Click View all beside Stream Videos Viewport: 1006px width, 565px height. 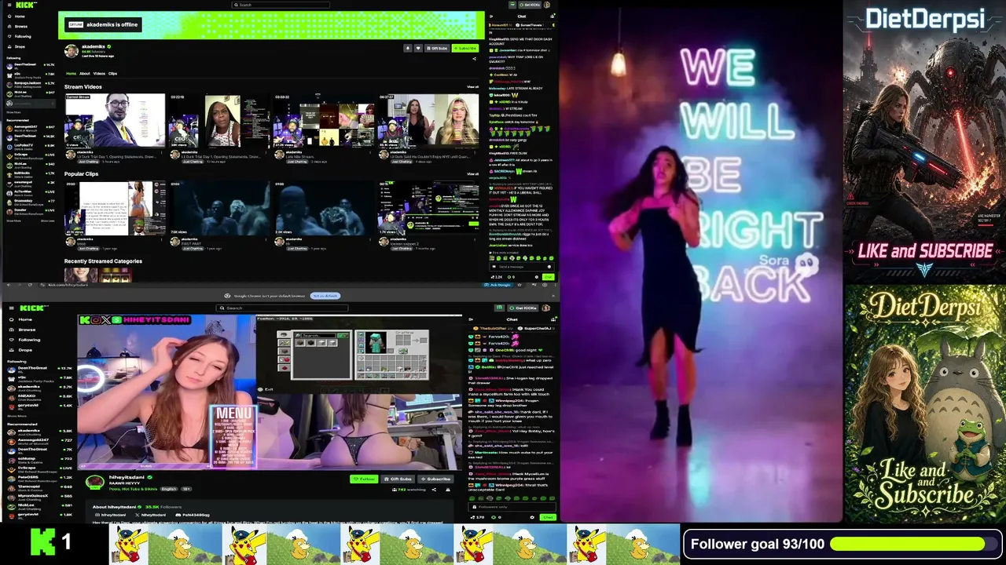[x=472, y=86]
